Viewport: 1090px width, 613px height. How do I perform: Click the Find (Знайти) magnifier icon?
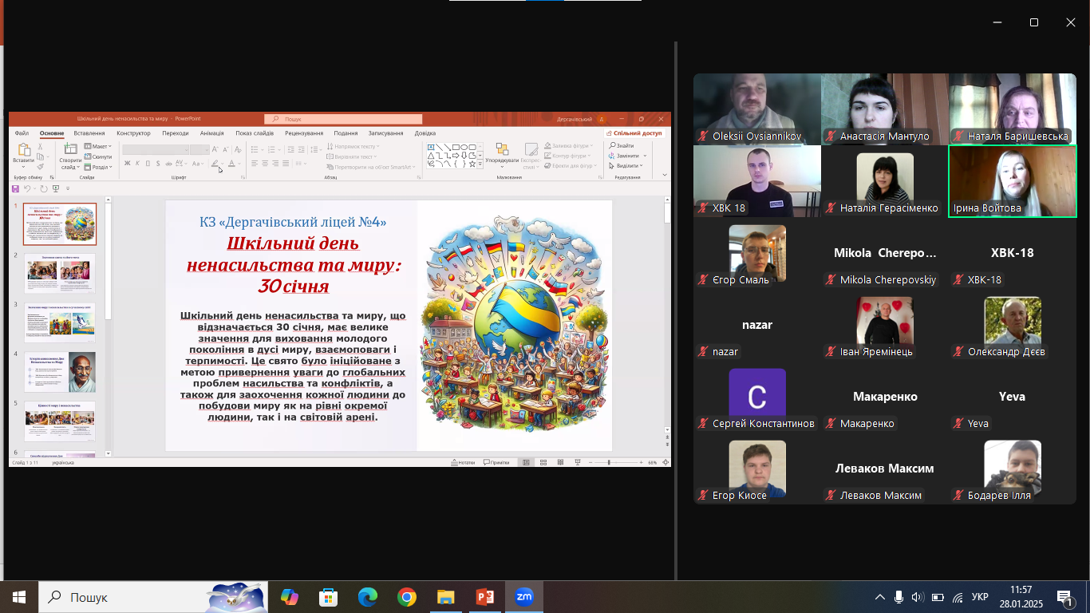coord(612,145)
